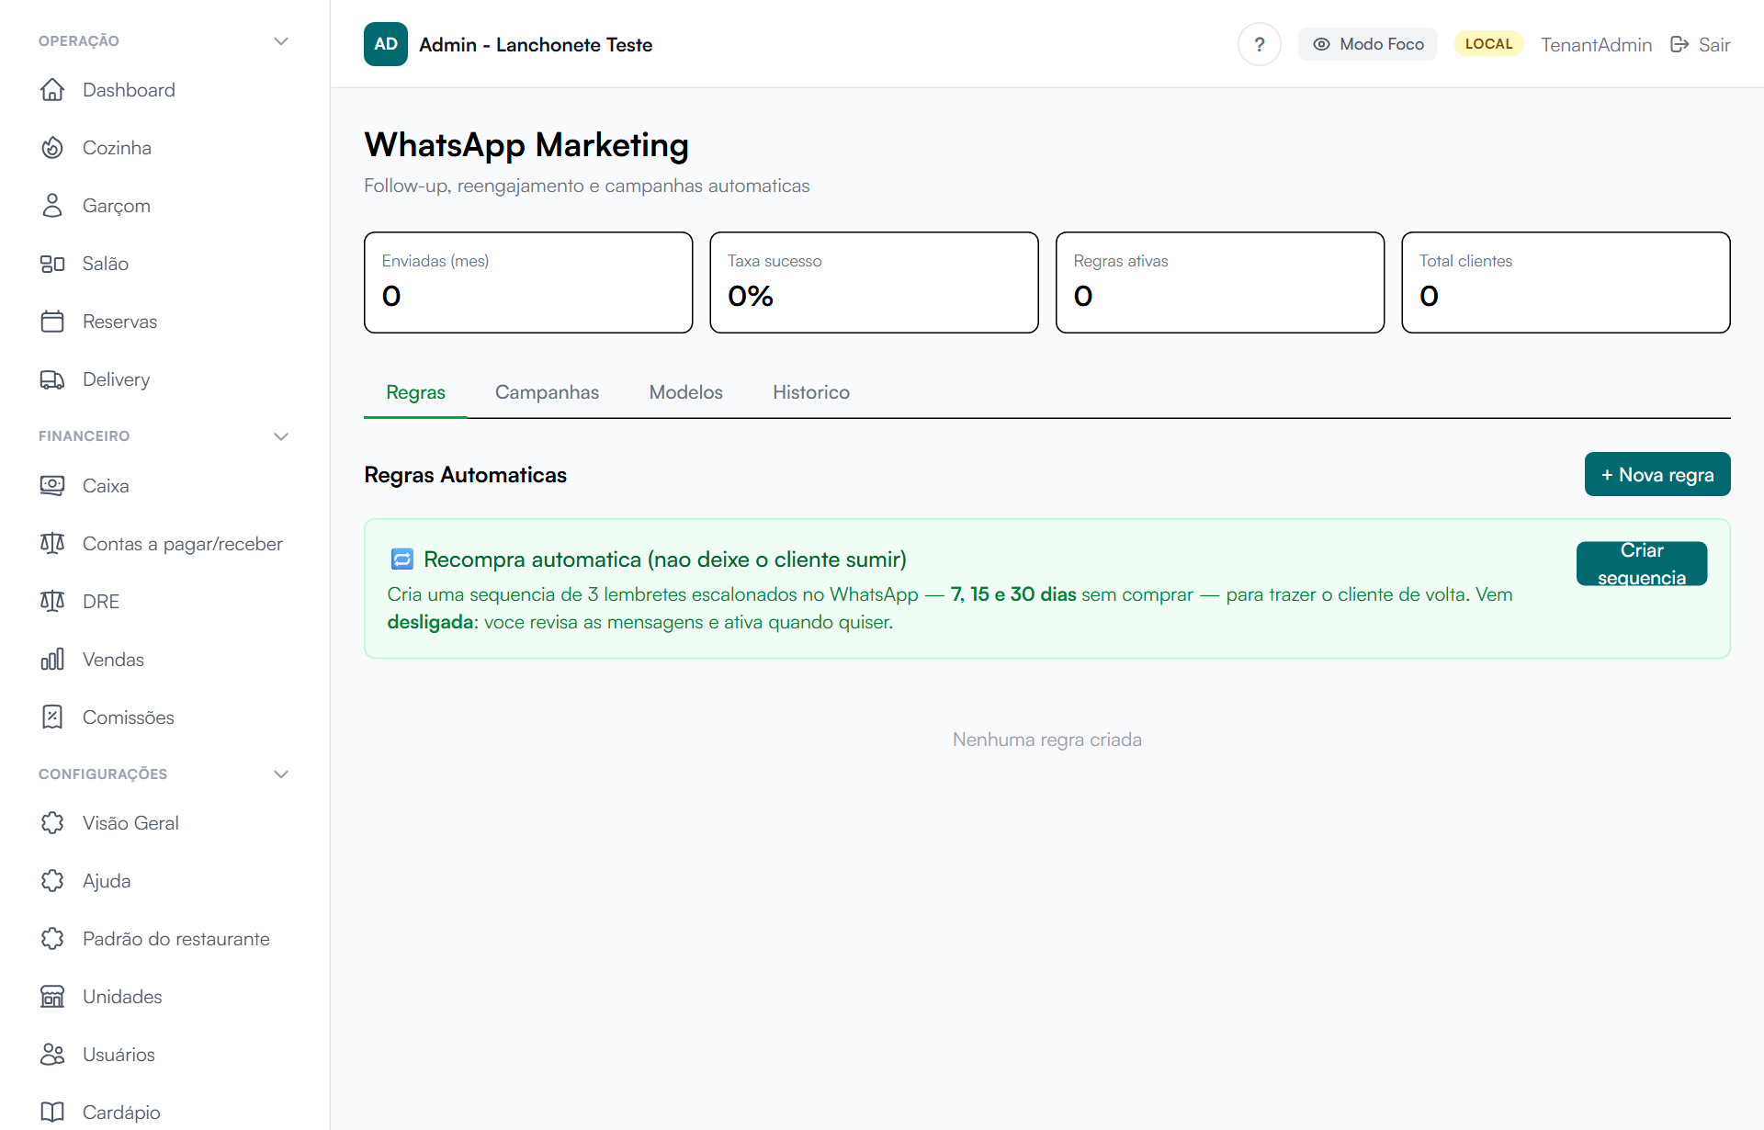Image resolution: width=1764 pixels, height=1130 pixels.
Task: Select the Regras tab
Action: click(415, 392)
